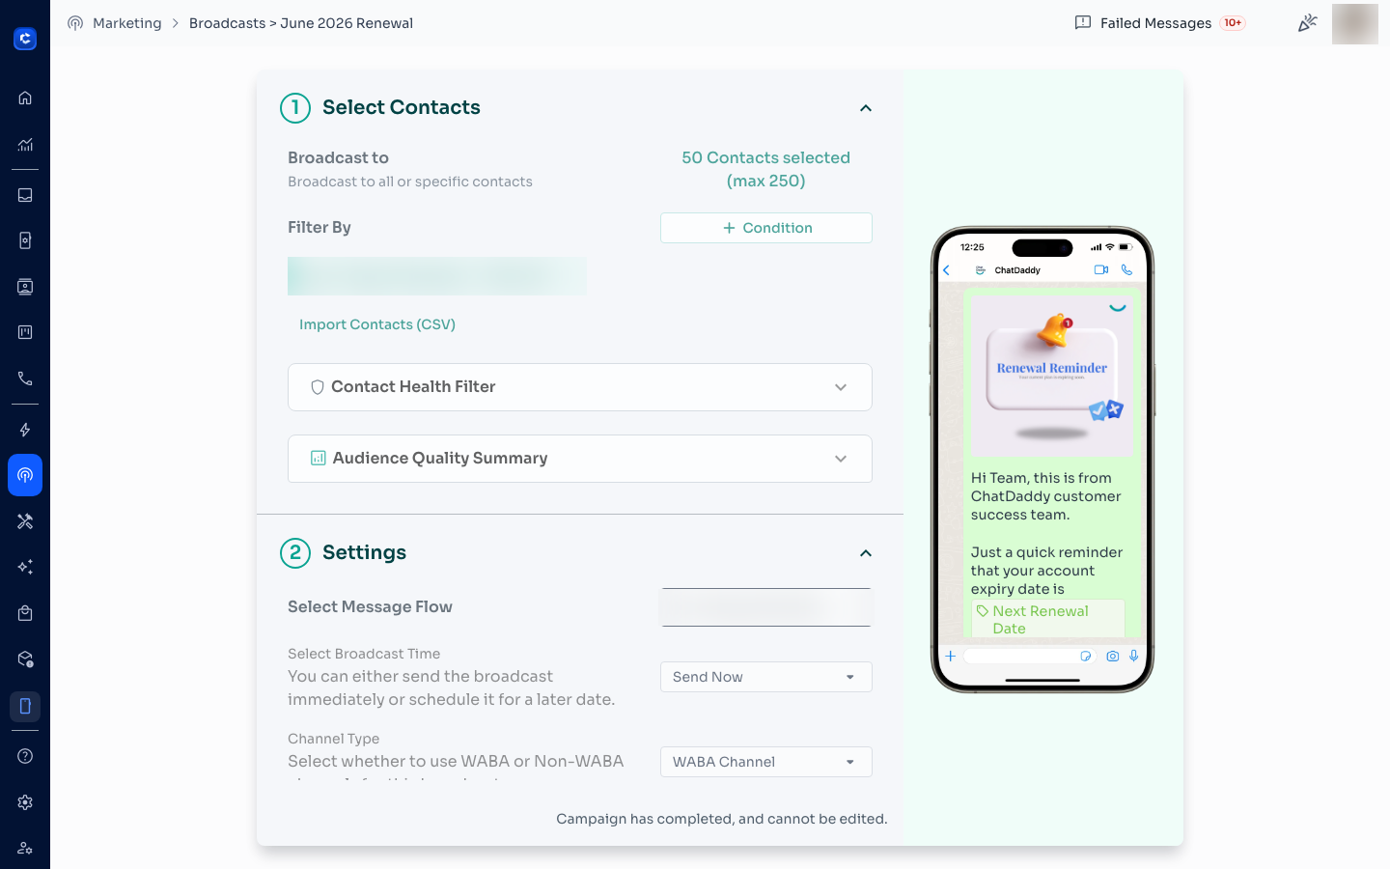
Task: Click the 'Broadcast to all or specific contacts' text
Action: 410,182
